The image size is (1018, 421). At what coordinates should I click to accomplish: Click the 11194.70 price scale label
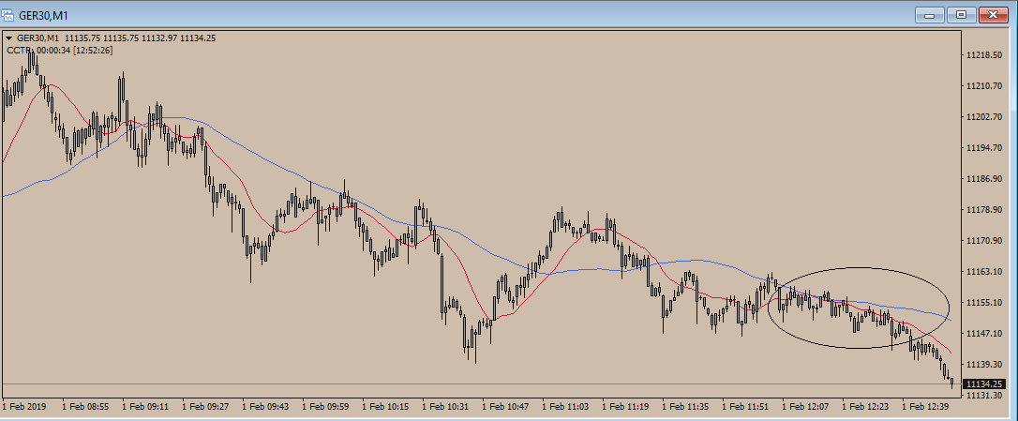[985, 148]
